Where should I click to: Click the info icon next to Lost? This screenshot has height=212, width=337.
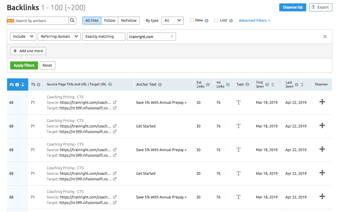click(231, 21)
